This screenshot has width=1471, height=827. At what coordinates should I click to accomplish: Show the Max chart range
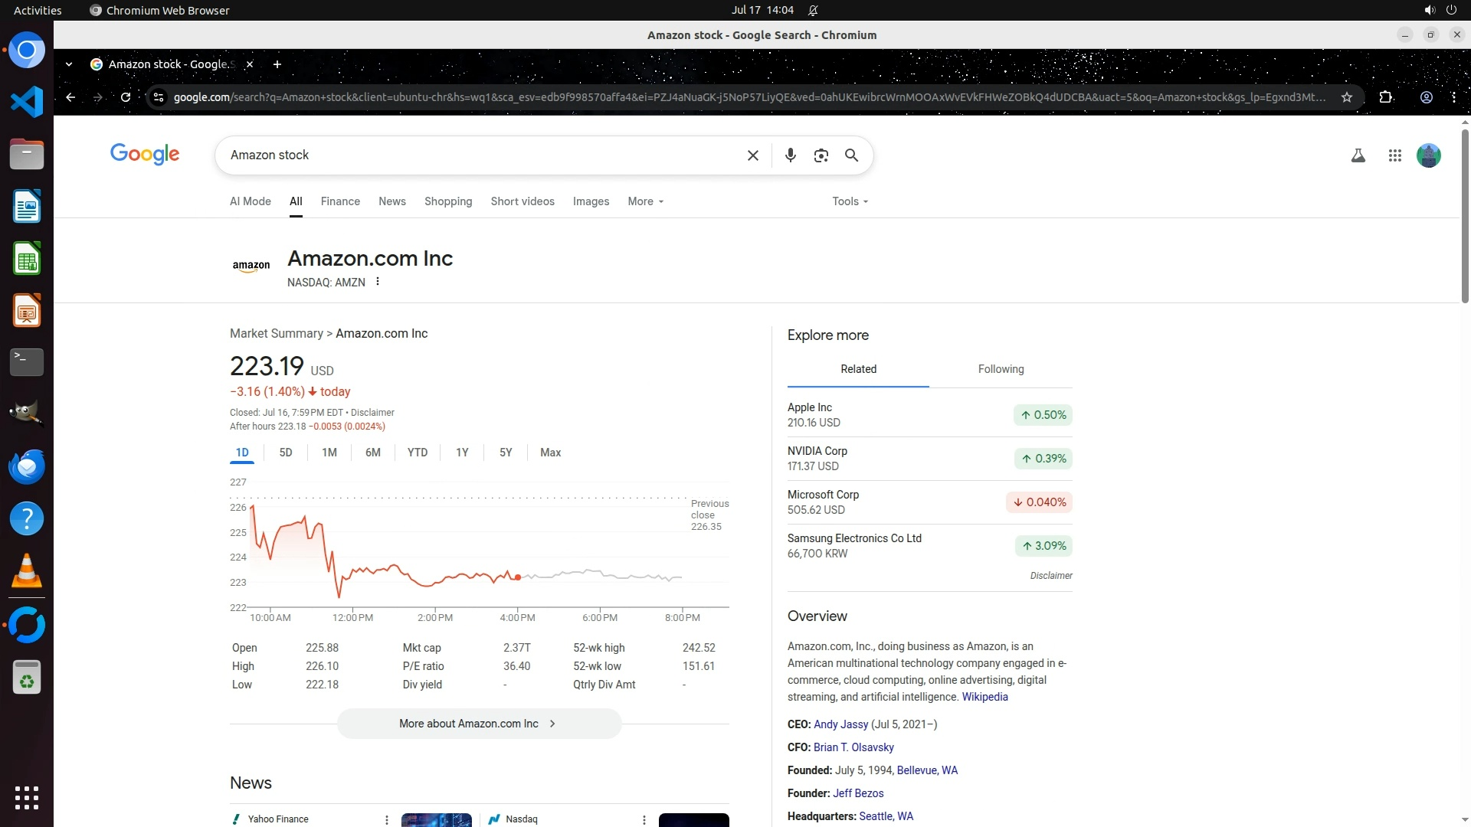pos(550,453)
